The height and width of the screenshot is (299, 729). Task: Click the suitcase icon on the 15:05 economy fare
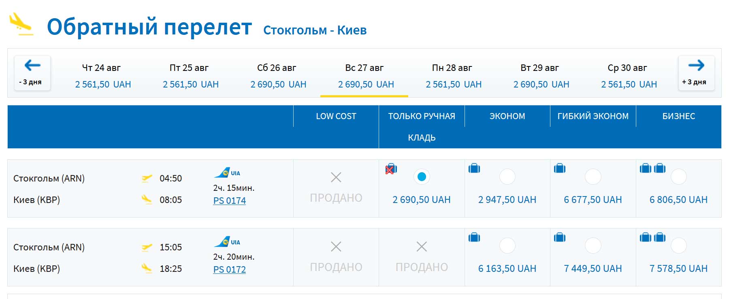[474, 237]
